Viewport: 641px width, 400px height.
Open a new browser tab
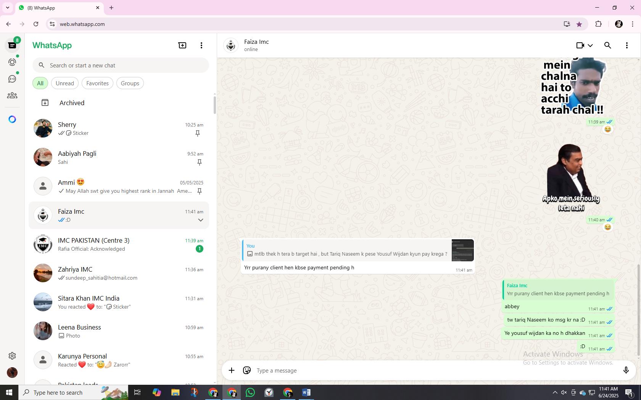pyautogui.click(x=111, y=8)
